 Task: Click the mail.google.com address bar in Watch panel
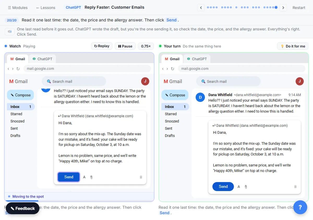click(87, 69)
